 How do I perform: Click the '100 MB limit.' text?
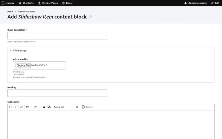pyautogui.click(x=19, y=75)
